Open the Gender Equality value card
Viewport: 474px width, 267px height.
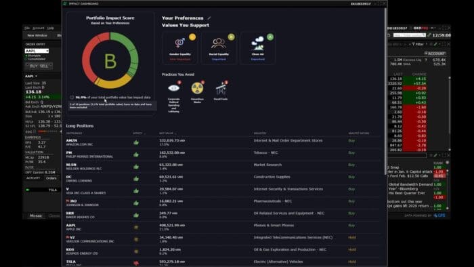pyautogui.click(x=180, y=48)
